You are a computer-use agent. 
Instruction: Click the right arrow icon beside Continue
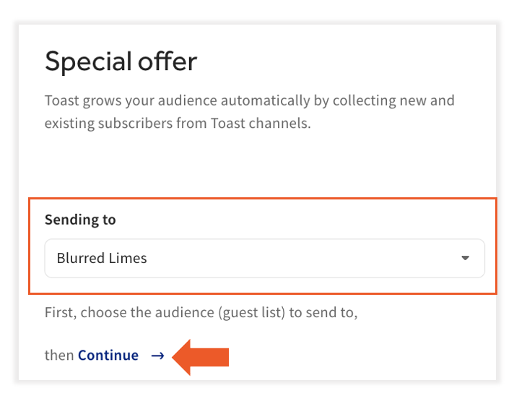[157, 356]
